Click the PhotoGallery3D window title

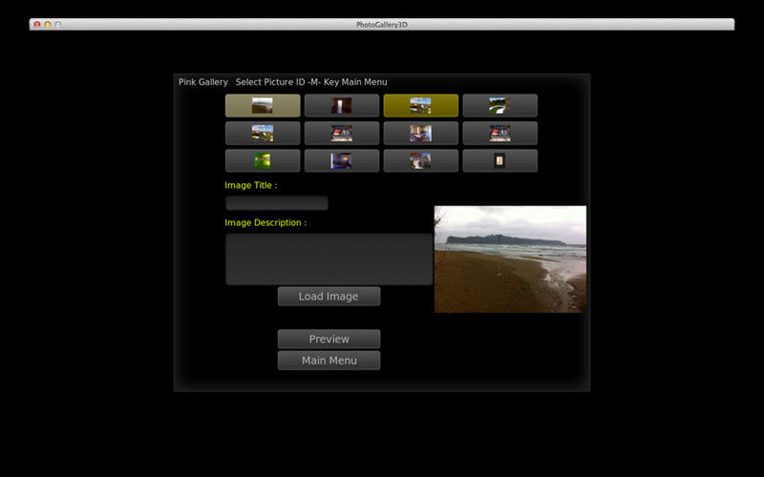click(x=381, y=25)
